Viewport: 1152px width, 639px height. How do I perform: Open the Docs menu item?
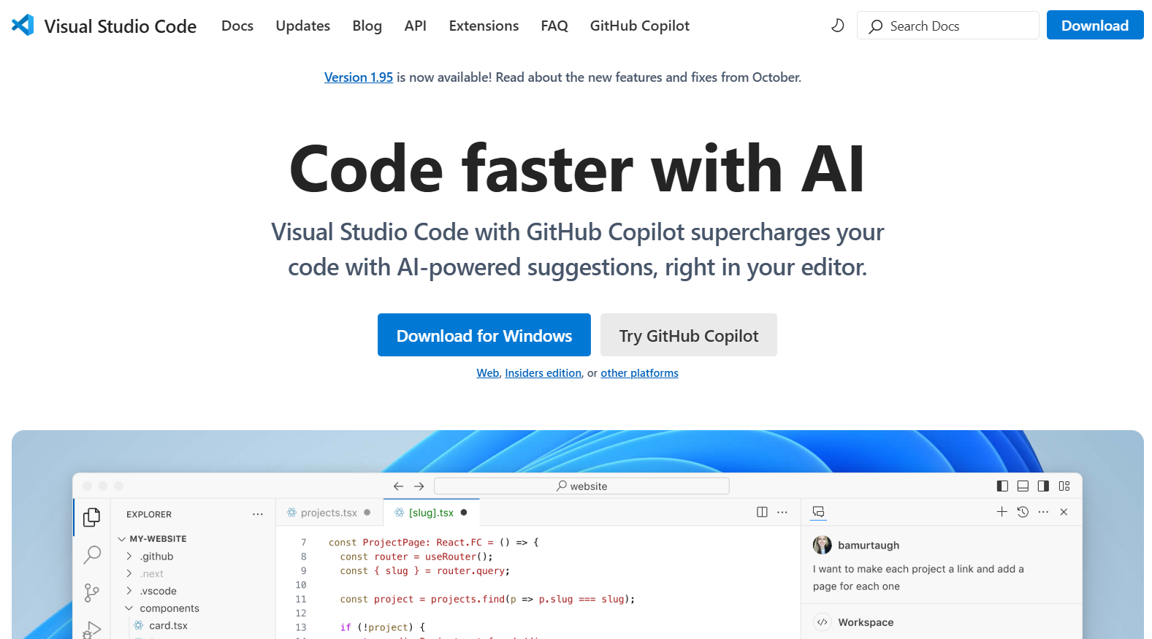click(x=237, y=26)
